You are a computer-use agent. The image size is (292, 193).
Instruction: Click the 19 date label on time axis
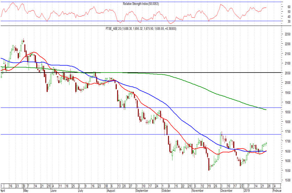pos(209,186)
